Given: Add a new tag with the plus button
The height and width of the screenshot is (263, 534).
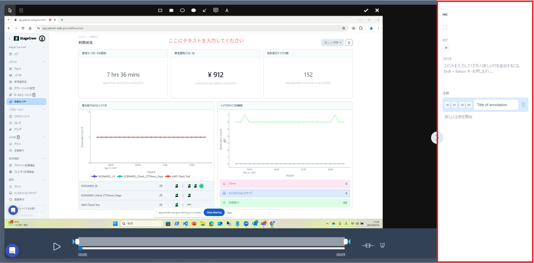Looking at the screenshot, I should [x=446, y=48].
